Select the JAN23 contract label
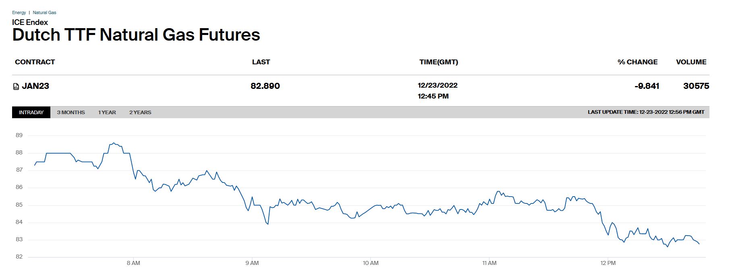 tap(35, 86)
